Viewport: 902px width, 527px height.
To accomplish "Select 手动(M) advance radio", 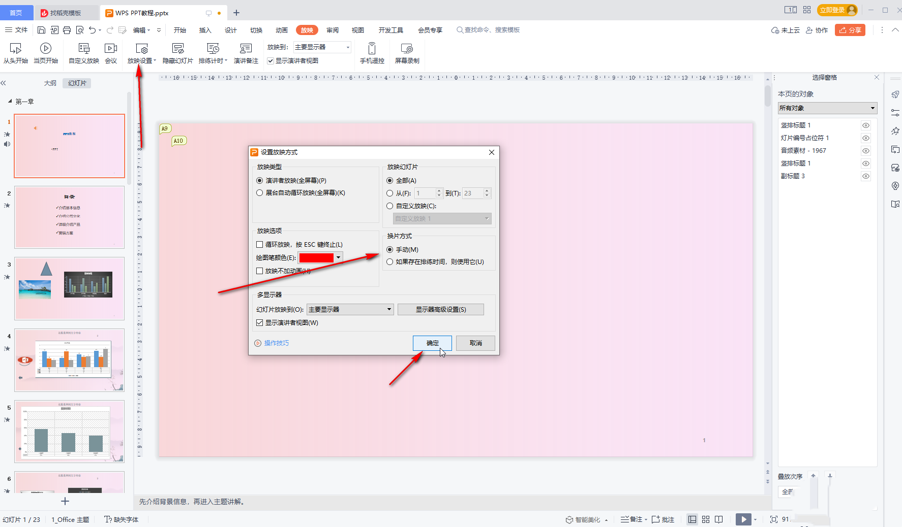I will (390, 250).
